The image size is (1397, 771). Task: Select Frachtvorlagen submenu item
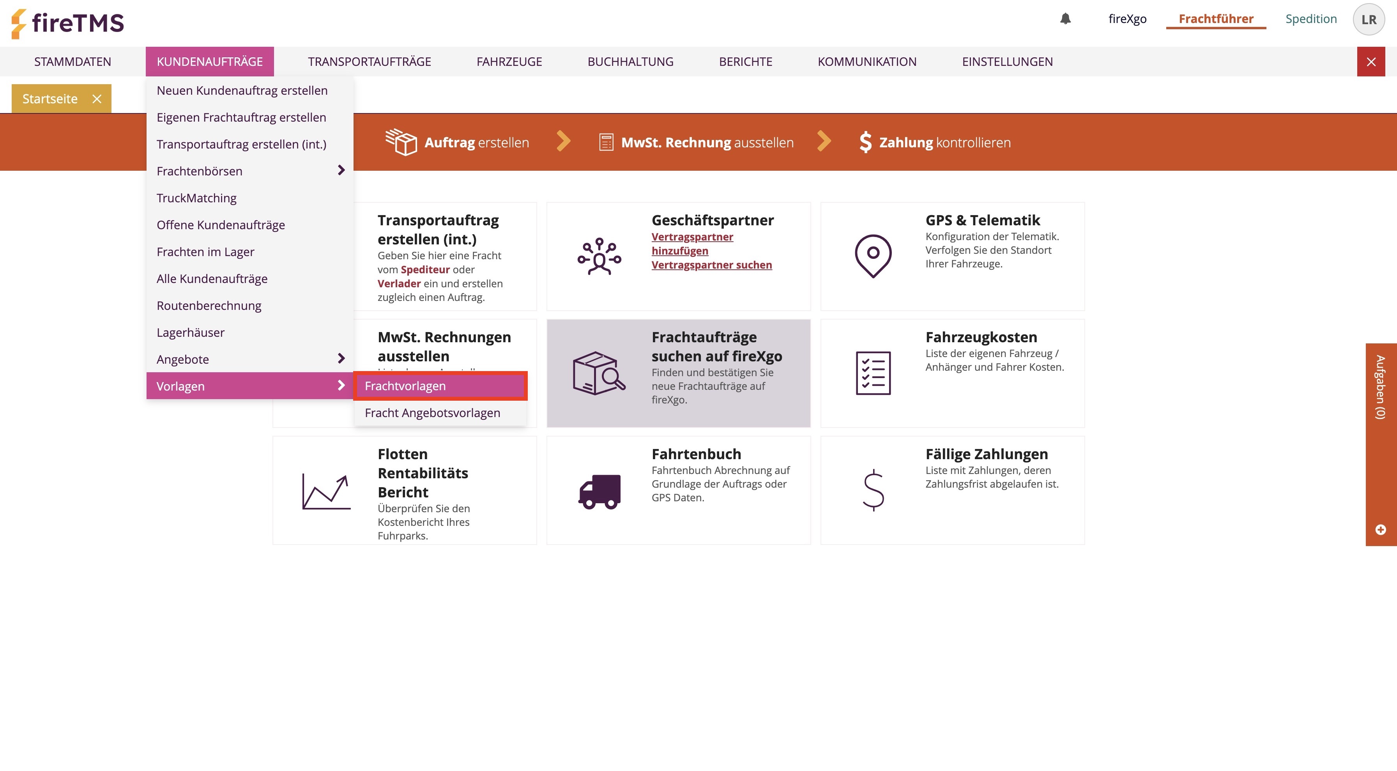[440, 386]
